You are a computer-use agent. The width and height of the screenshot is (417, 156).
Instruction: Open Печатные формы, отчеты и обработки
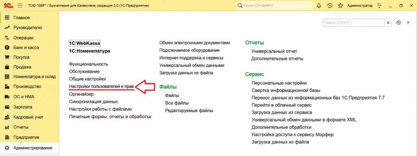click(110, 116)
